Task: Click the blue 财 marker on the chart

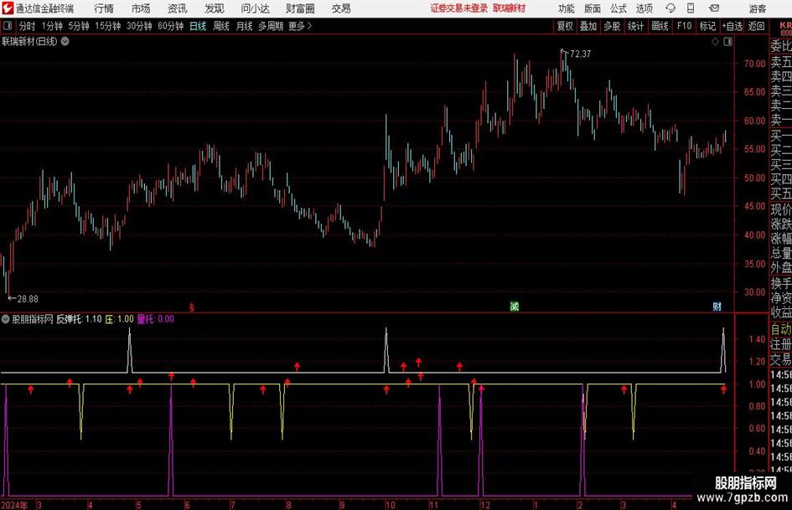Action: pos(717,306)
